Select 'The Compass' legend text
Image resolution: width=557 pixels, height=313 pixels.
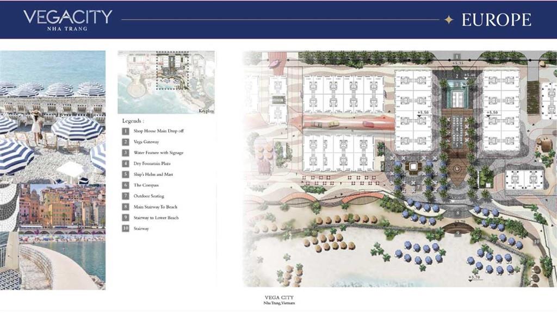(146, 185)
